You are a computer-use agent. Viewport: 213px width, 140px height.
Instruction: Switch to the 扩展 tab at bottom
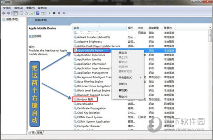click(32, 133)
